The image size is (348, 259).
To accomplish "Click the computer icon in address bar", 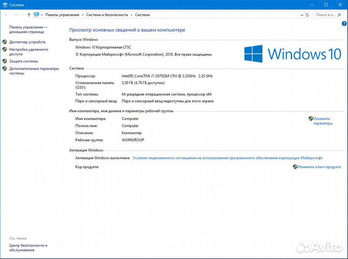I will [x=36, y=15].
